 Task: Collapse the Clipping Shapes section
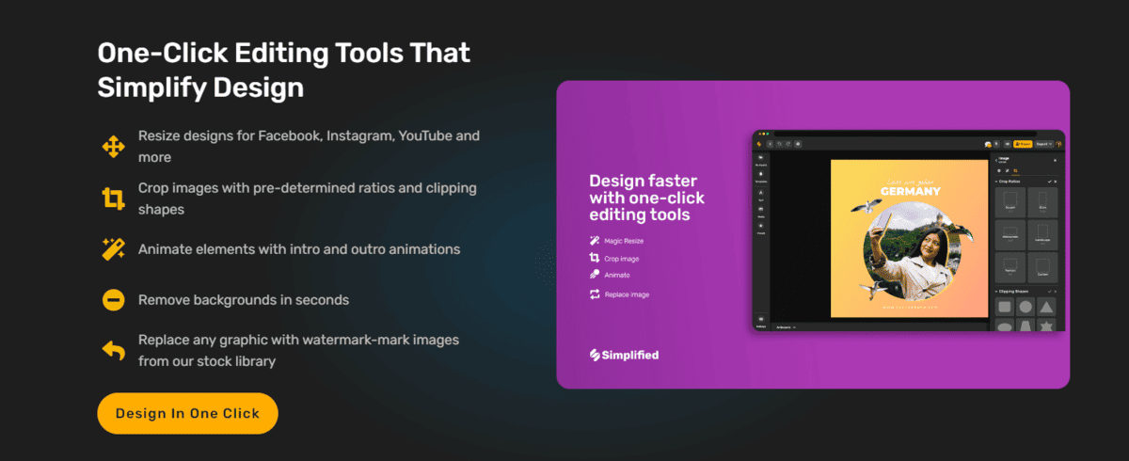coord(997,292)
